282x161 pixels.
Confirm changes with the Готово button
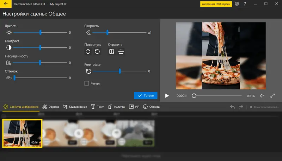(146, 95)
